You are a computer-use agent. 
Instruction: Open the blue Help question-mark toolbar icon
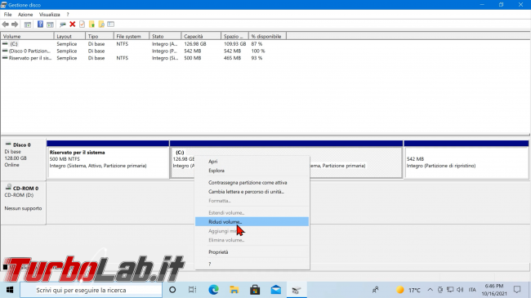(x=40, y=24)
